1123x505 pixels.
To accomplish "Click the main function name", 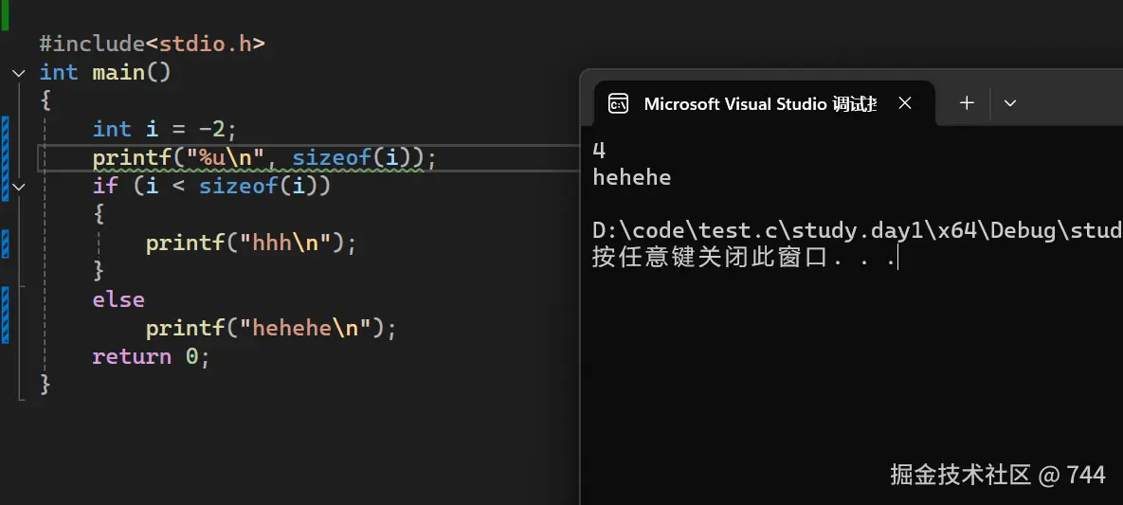I will click(x=118, y=72).
